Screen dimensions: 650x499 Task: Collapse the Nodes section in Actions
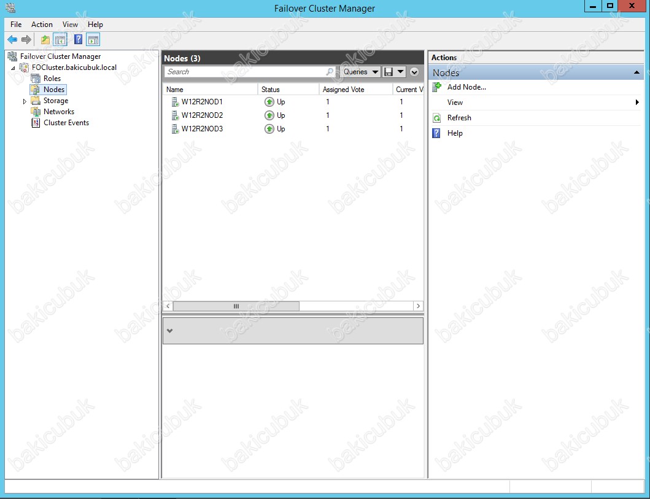click(x=636, y=73)
